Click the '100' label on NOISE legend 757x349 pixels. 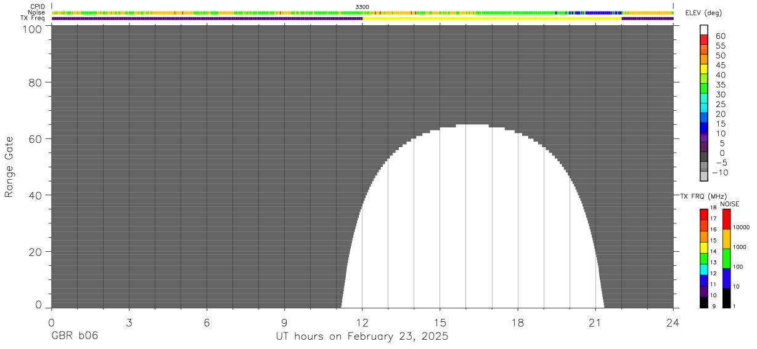(x=739, y=267)
